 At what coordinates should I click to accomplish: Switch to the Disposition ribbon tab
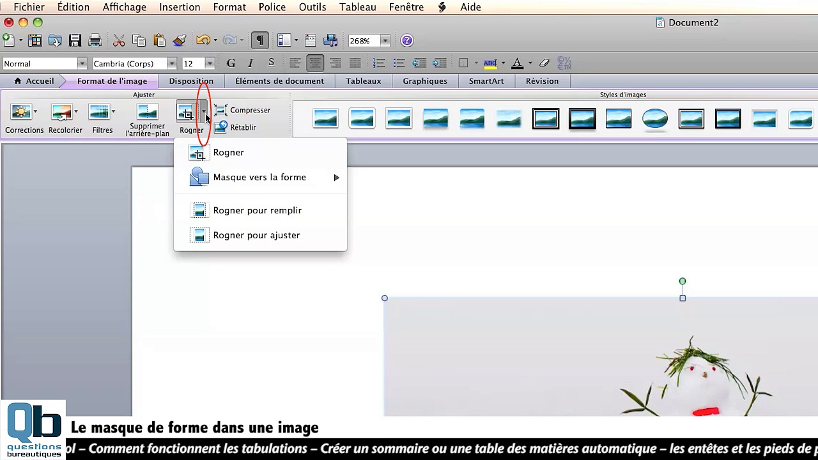click(191, 81)
